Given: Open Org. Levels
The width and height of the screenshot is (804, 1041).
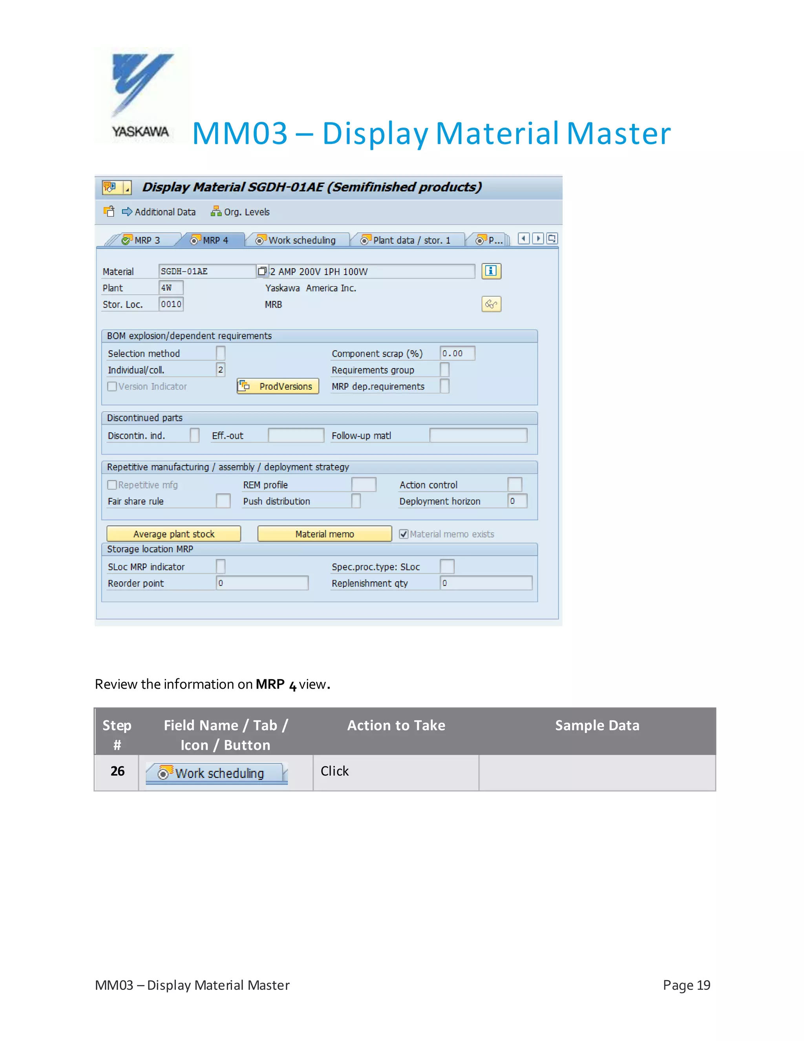Looking at the screenshot, I should (241, 212).
